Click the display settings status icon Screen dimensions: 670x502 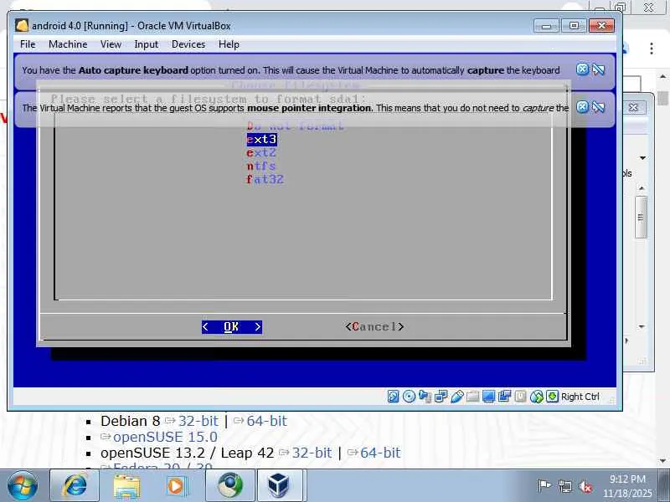coord(488,397)
